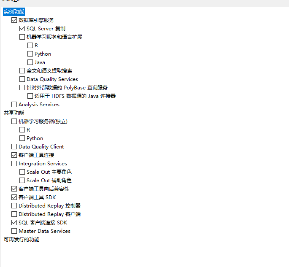This screenshot has height=267, width=289.
Task: Enable 全文和语义提取搜索 feature
Action: (x=22, y=71)
